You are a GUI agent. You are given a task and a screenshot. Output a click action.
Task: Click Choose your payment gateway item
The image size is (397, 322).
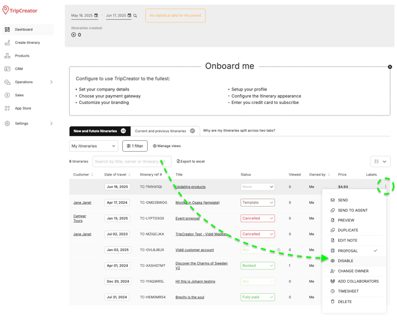(110, 96)
